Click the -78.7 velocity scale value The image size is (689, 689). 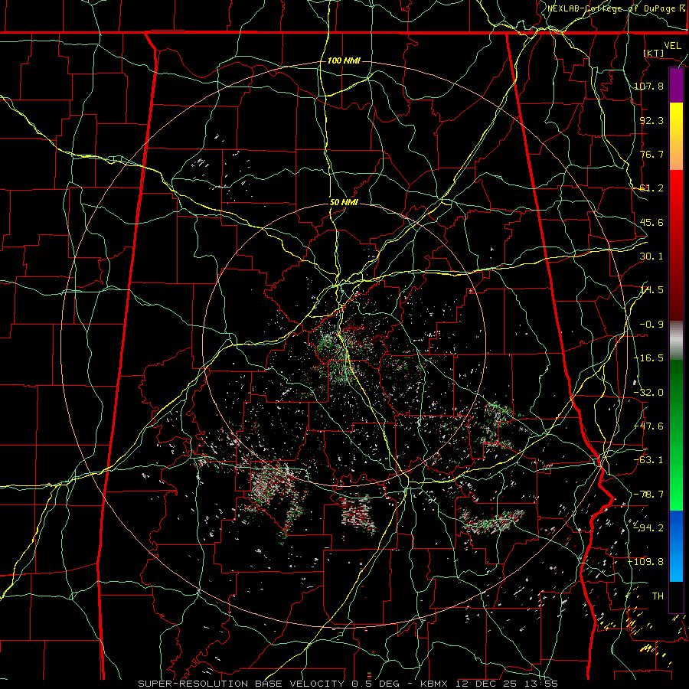(x=649, y=495)
